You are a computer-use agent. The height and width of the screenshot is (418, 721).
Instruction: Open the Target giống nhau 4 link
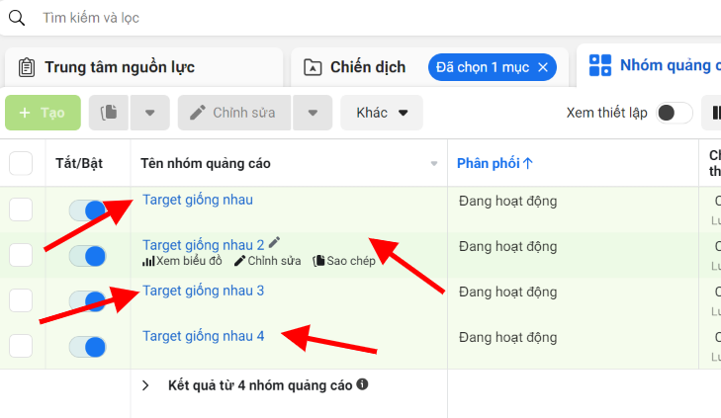click(x=203, y=336)
